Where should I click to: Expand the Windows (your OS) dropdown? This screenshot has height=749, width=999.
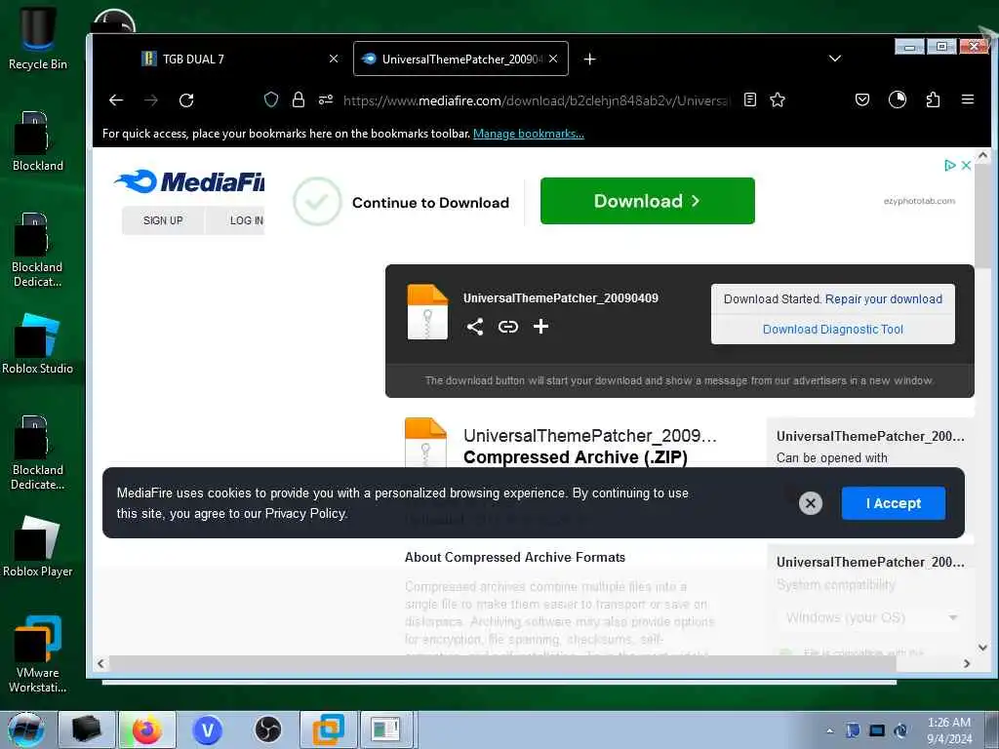point(869,617)
